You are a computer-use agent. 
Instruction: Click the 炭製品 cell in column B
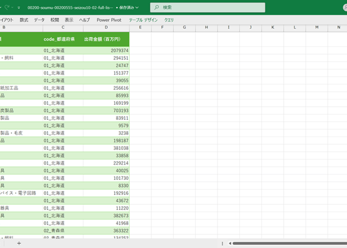pos(21,110)
